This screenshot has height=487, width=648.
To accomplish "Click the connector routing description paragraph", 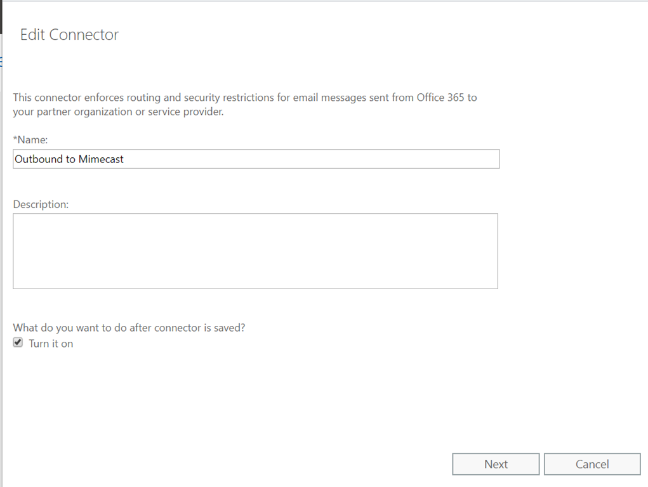I will 244,105.
